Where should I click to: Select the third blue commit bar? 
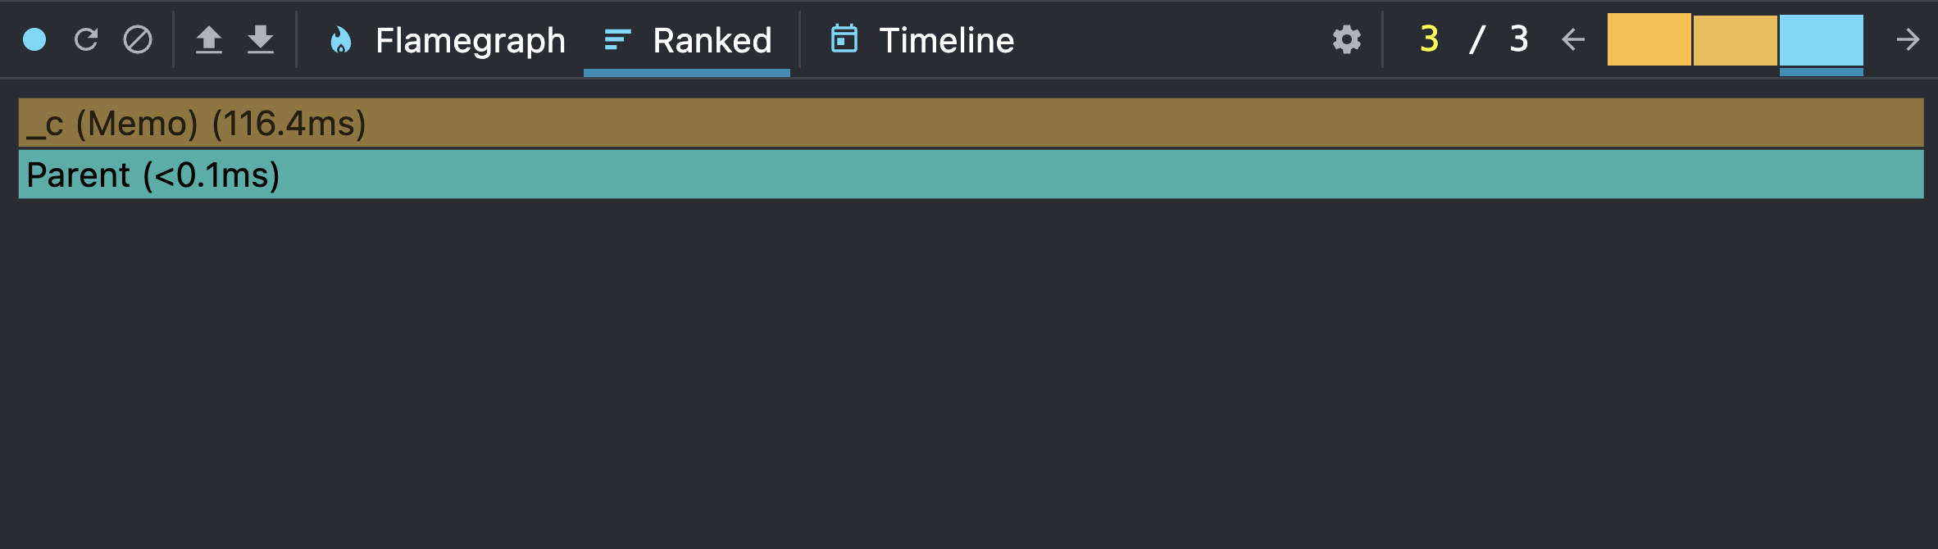tap(1821, 40)
